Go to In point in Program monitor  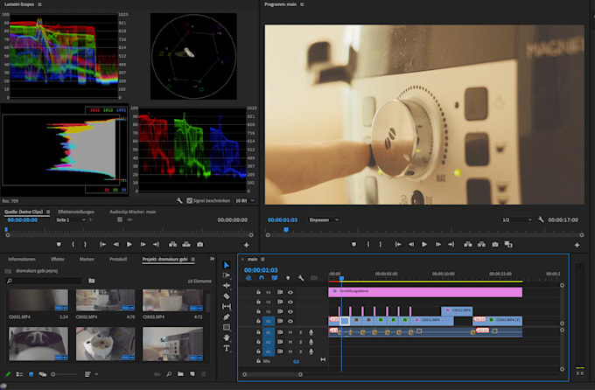[x=397, y=245]
